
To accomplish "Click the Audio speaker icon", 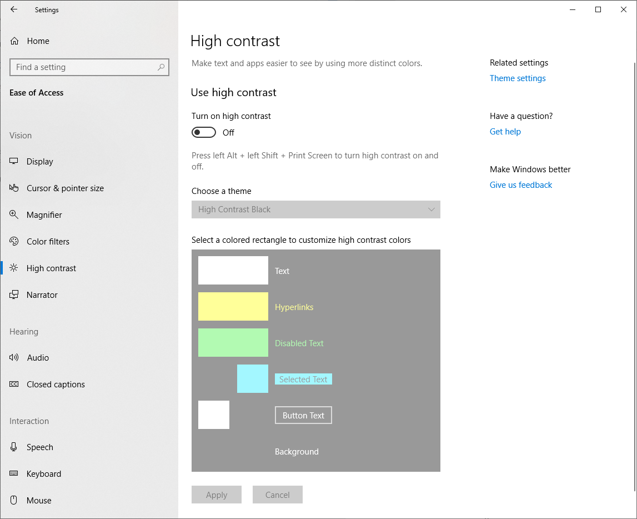I will click(14, 357).
